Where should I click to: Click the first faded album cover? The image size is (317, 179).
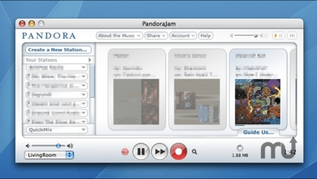click(136, 102)
